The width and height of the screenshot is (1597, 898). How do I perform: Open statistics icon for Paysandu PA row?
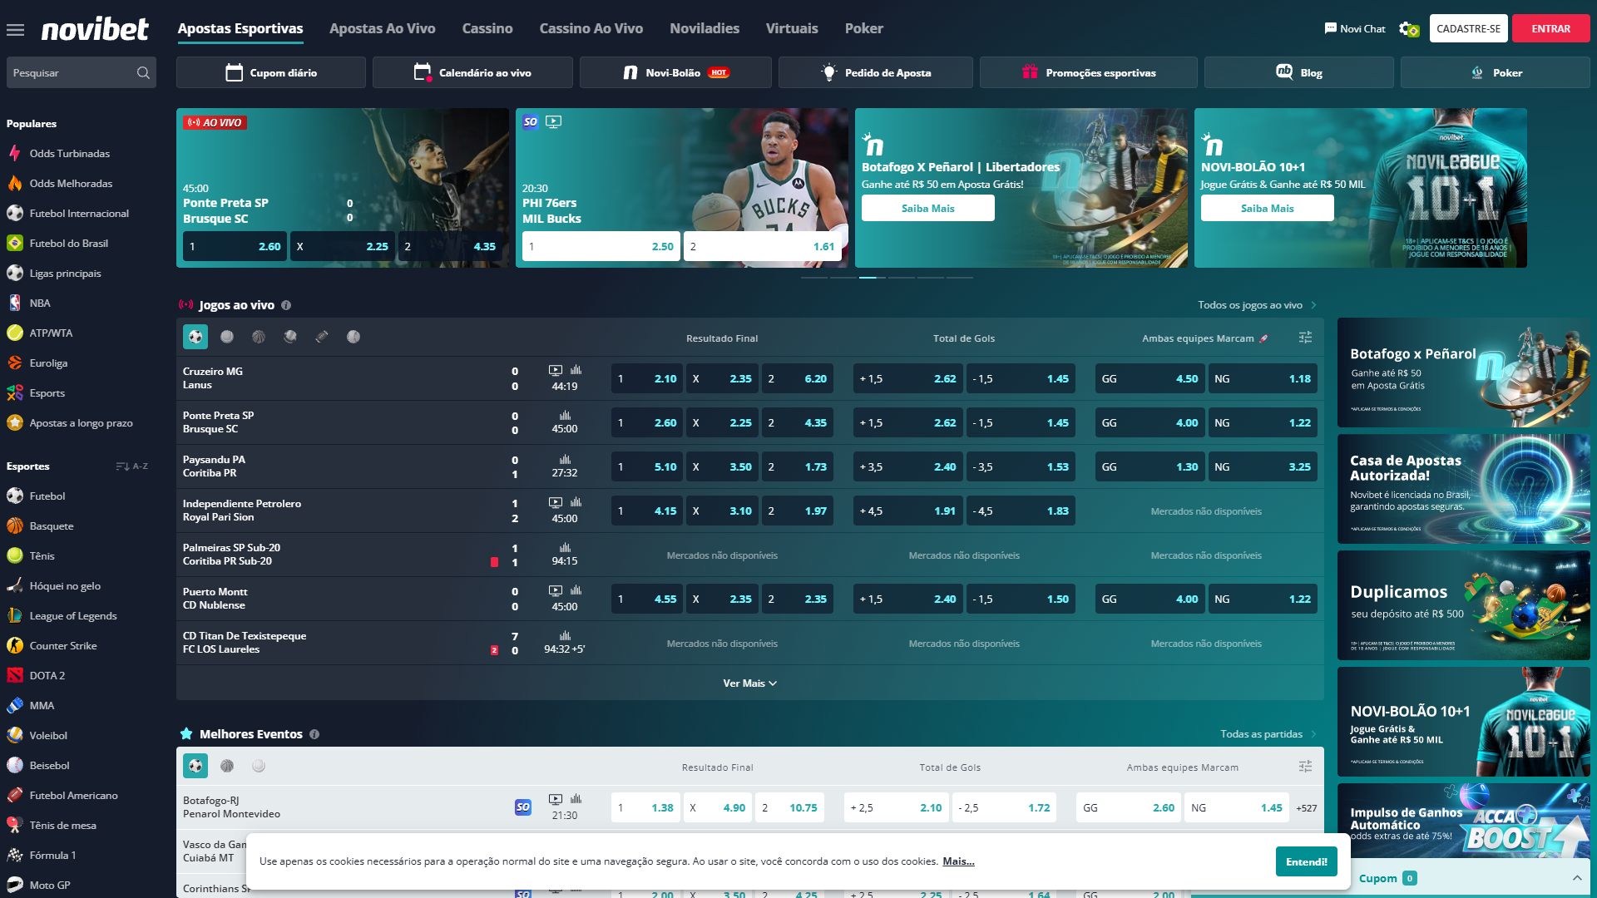[x=565, y=459]
